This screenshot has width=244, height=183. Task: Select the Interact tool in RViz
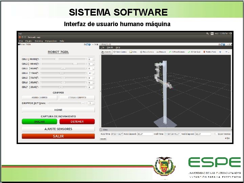pos(107,52)
